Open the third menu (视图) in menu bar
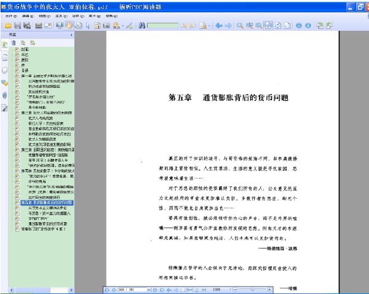Viewport: 369px width, 294px height. coord(44,16)
